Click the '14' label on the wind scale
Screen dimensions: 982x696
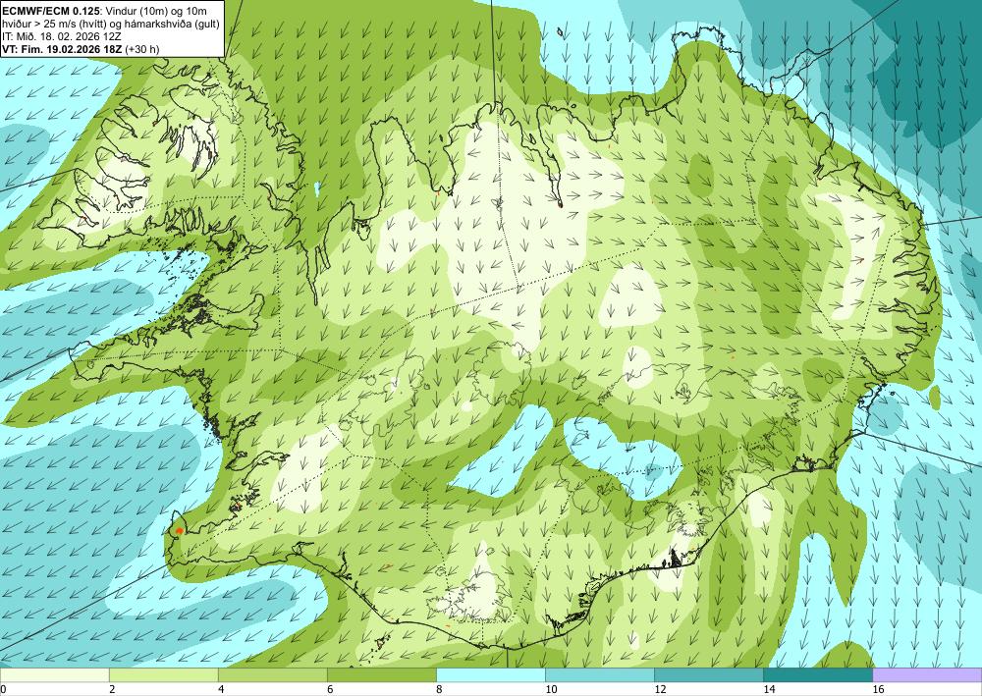pos(769,689)
